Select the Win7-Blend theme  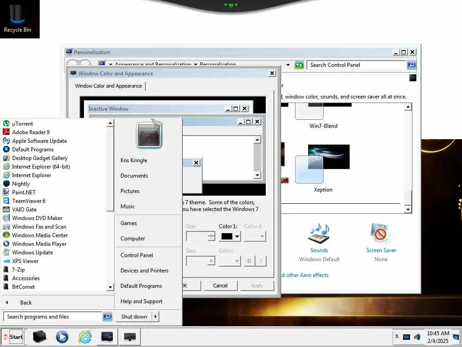click(323, 116)
